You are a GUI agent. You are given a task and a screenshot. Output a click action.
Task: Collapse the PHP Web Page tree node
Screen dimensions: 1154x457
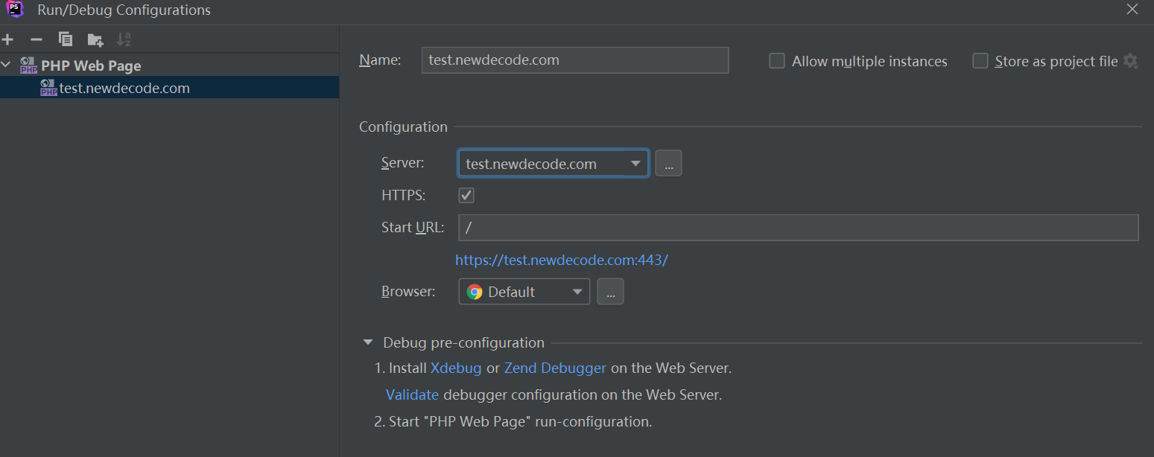point(7,65)
